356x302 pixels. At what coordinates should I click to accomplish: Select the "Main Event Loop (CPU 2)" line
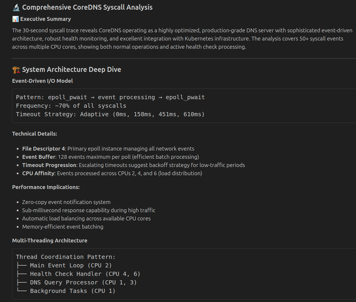coord(71,265)
